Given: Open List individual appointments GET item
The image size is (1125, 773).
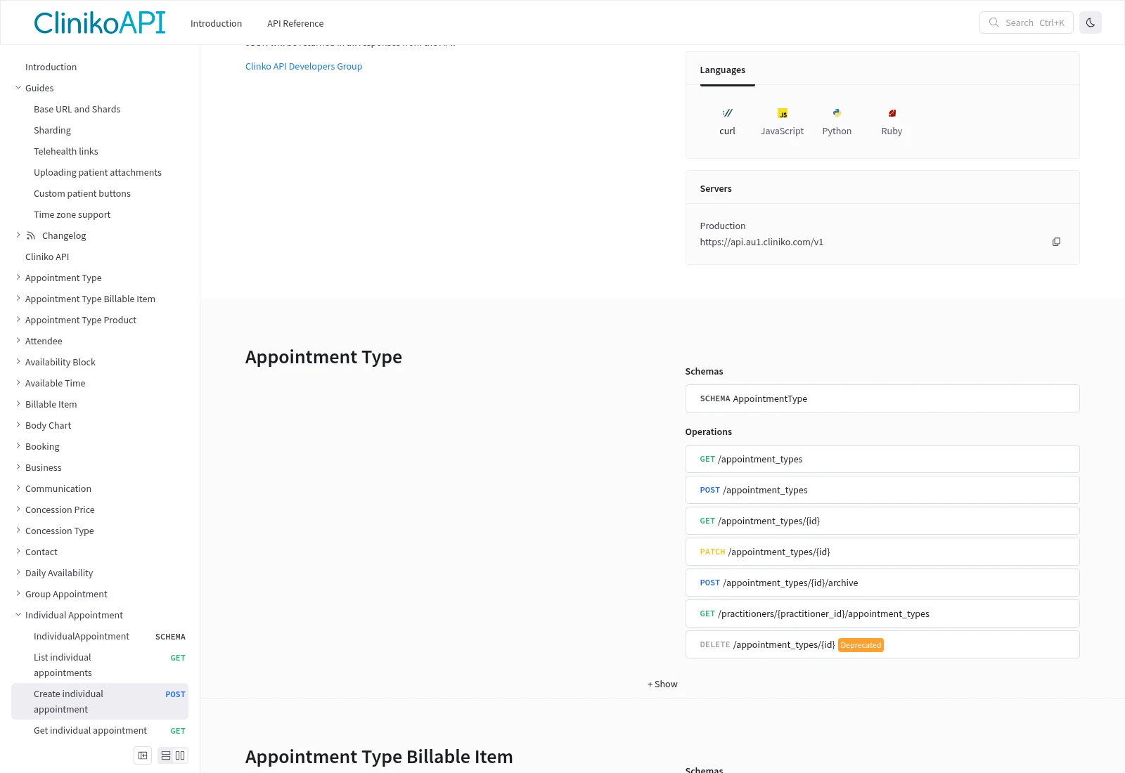Looking at the screenshot, I should pyautogui.click(x=100, y=665).
